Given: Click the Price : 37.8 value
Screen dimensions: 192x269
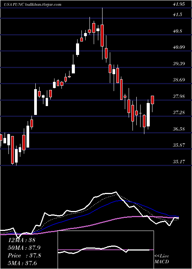Looking at the screenshot, I should [x=24, y=256].
